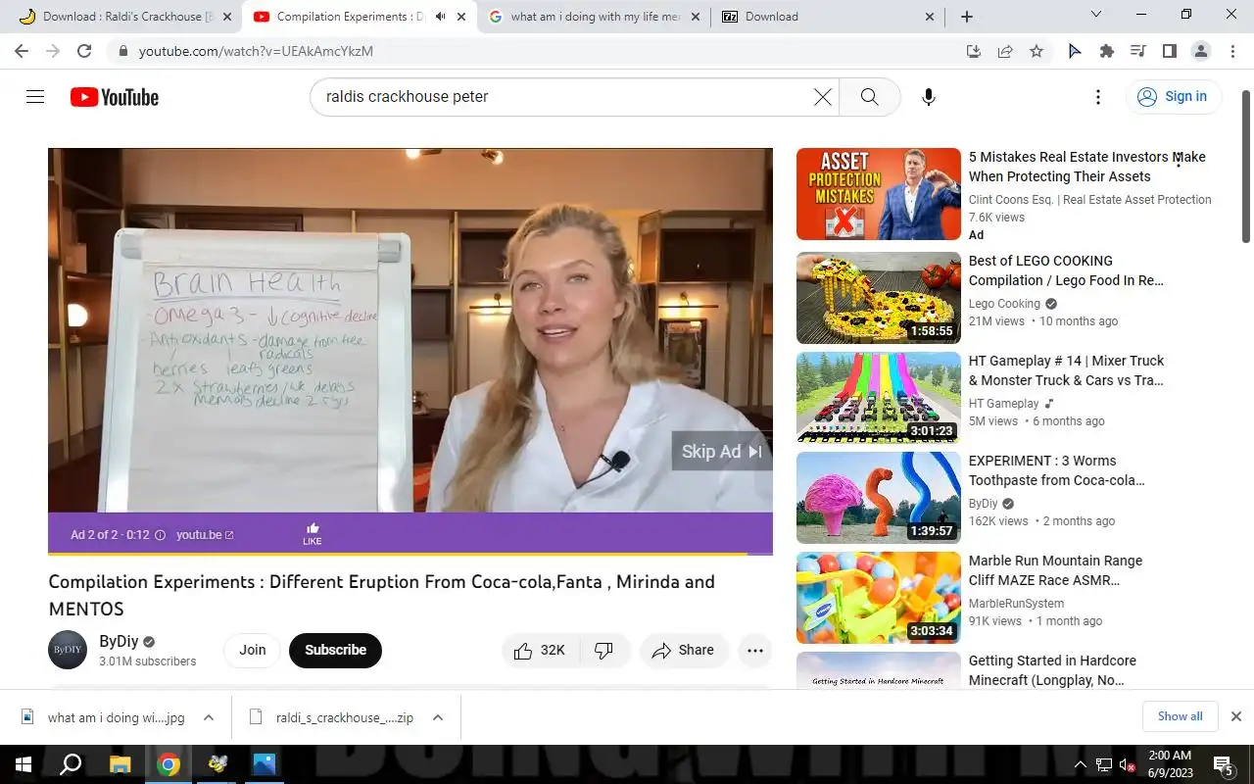Switch to 'what am i doing' Google tab
Viewport: 1254px width, 784px height.
pyautogui.click(x=594, y=16)
